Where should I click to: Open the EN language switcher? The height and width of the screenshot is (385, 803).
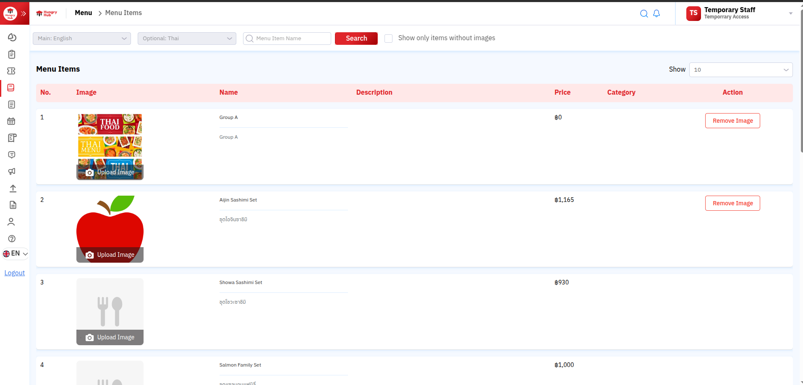pos(15,253)
